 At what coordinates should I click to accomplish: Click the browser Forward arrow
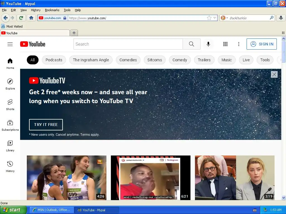point(12,18)
